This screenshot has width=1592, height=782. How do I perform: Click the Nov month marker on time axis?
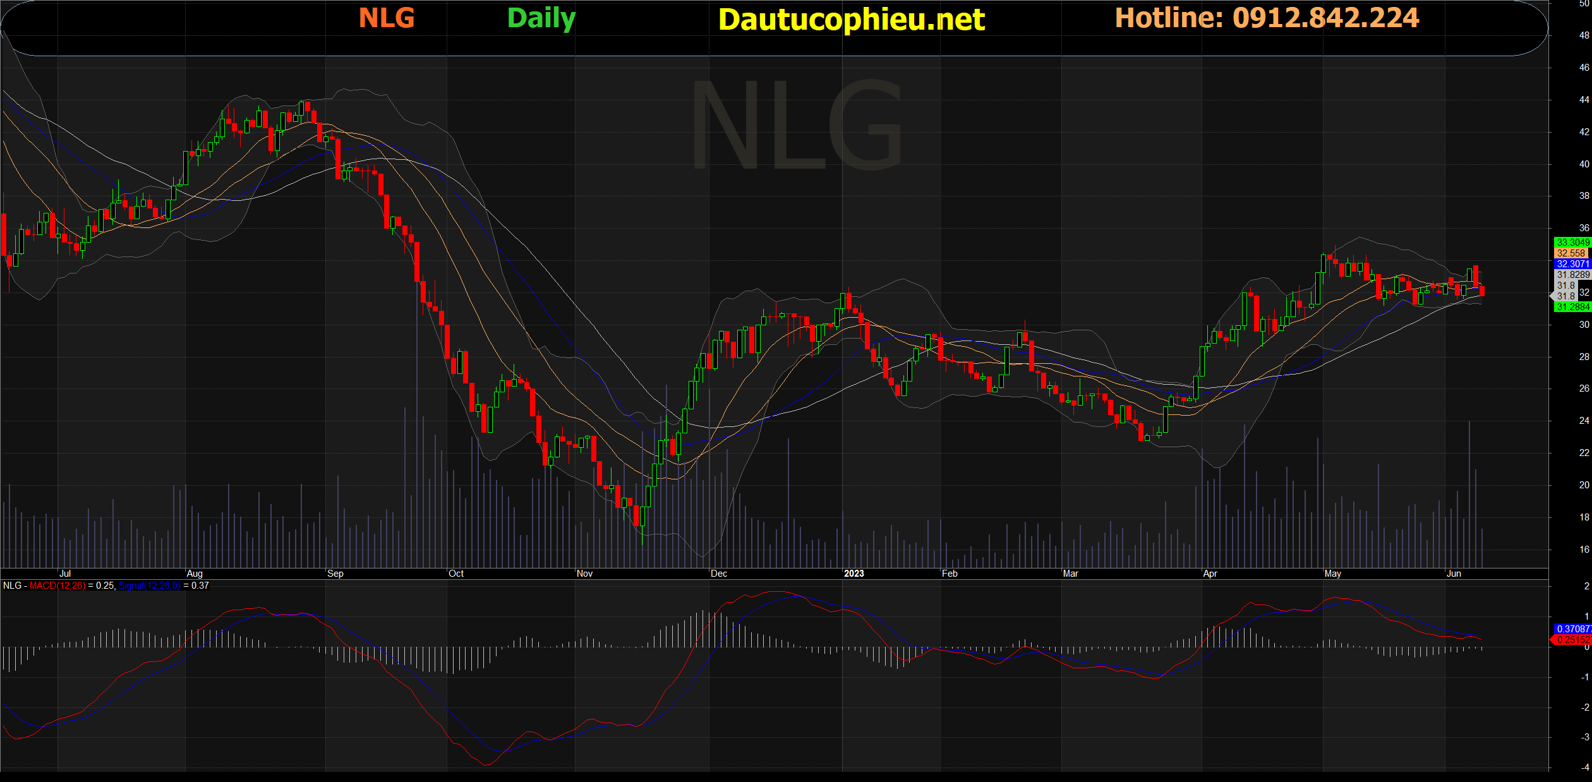click(584, 574)
